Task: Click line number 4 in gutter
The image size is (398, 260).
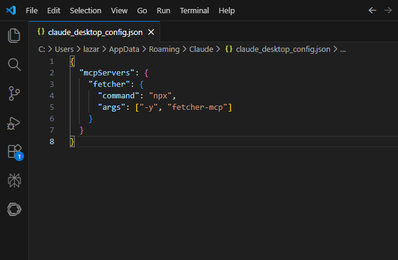Action: (x=52, y=96)
